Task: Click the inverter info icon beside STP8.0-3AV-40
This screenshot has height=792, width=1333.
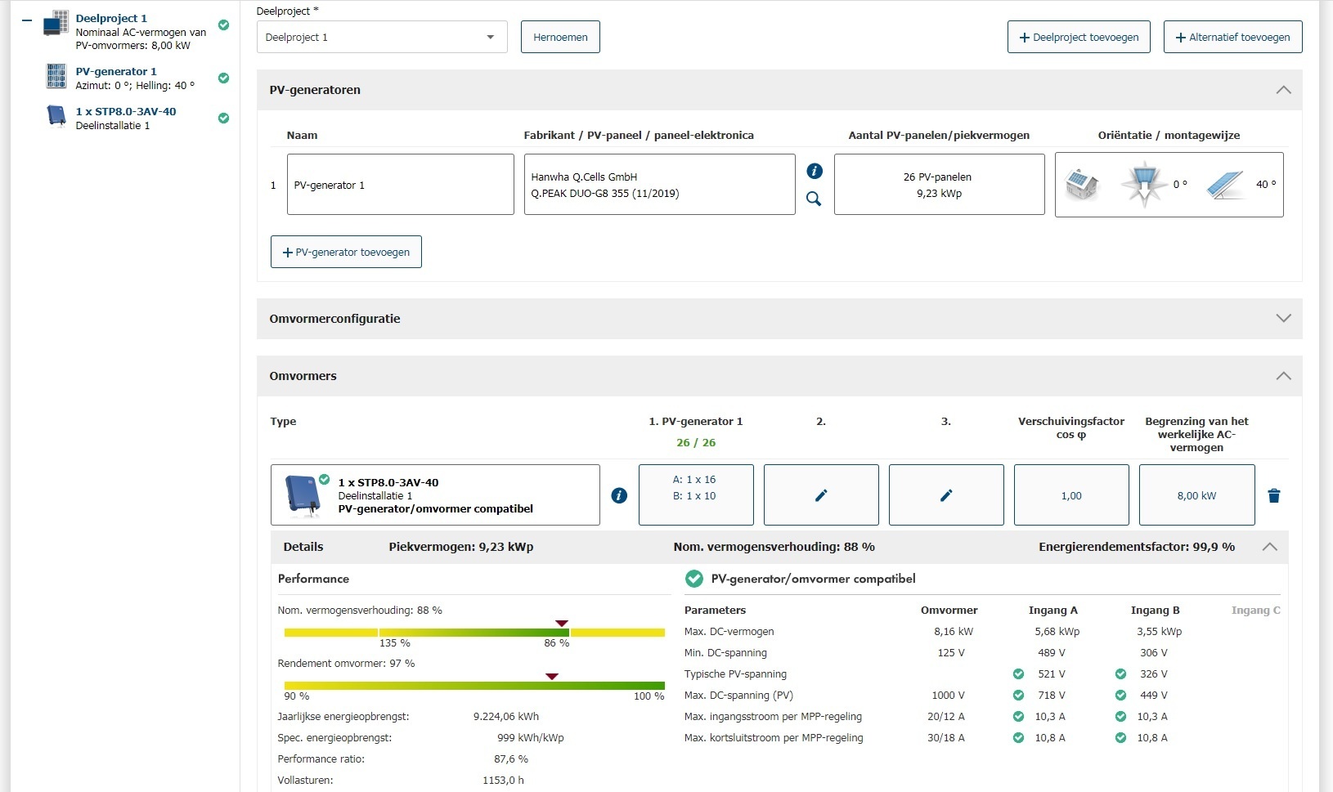Action: click(x=619, y=495)
